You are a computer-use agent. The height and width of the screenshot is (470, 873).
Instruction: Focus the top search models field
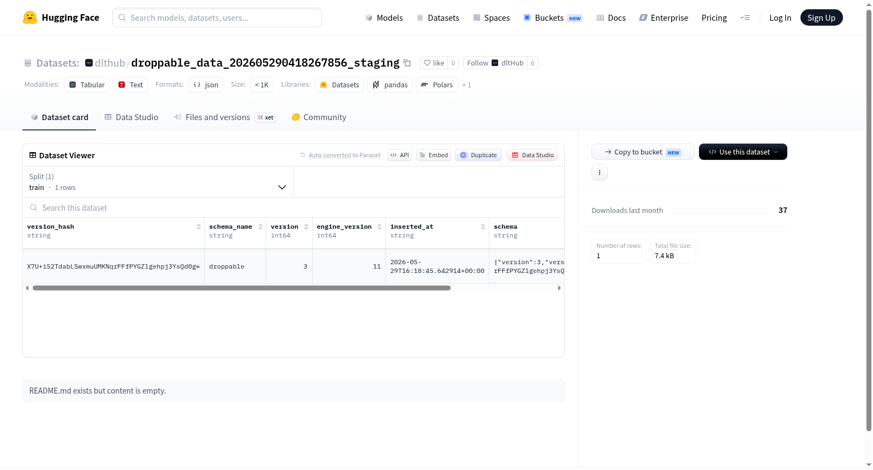(x=217, y=17)
